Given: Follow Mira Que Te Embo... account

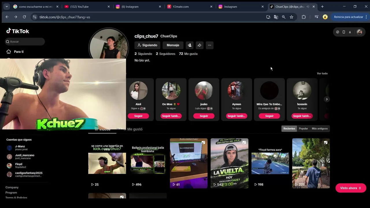Looking at the screenshot, I should (269, 116).
